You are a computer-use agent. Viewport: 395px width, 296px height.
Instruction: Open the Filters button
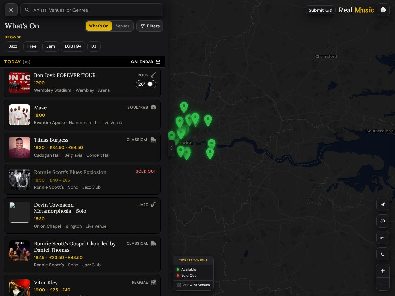(x=150, y=26)
